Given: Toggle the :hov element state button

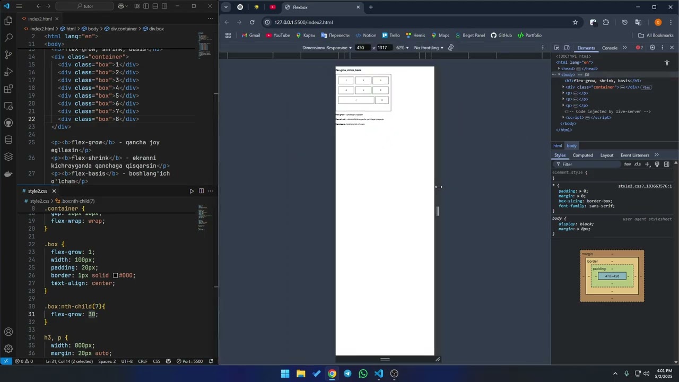Looking at the screenshot, I should [x=628, y=164].
